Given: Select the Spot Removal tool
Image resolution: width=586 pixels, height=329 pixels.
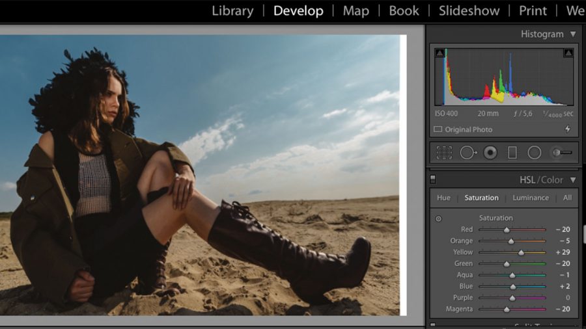Looking at the screenshot, I should click(x=467, y=153).
